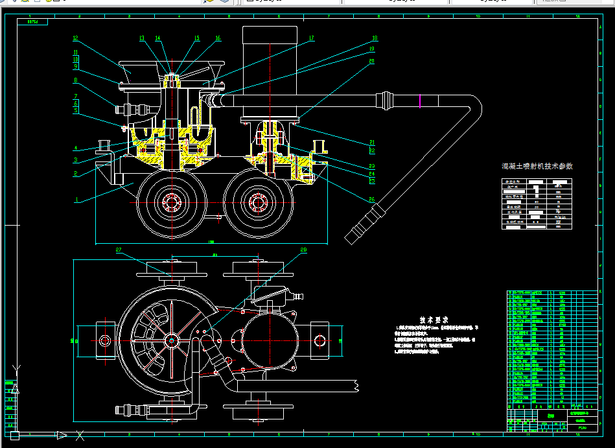Select the technical parameters table below 混凝土喷射机技术参数

[x=537, y=204]
